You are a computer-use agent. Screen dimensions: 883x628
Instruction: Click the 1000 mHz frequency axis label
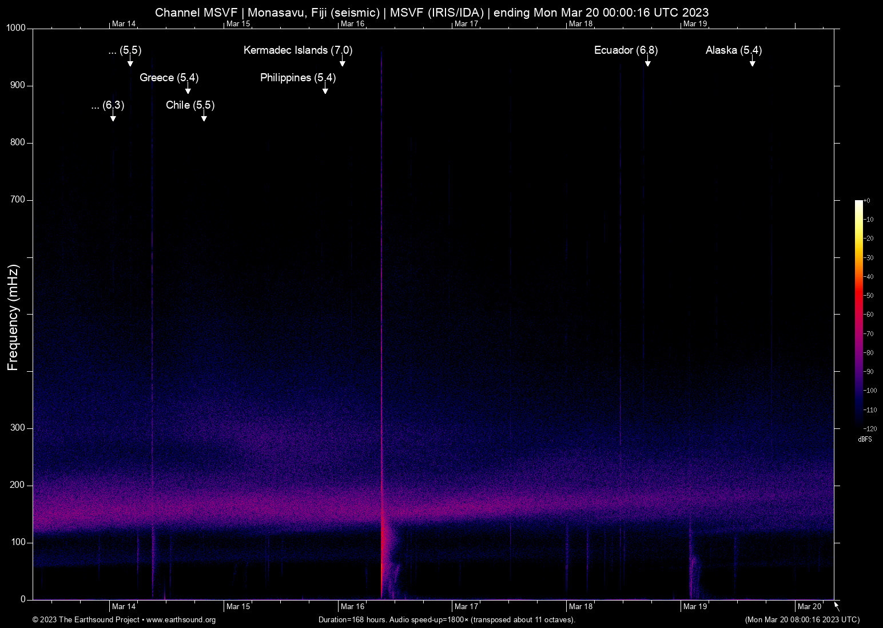coord(16,28)
